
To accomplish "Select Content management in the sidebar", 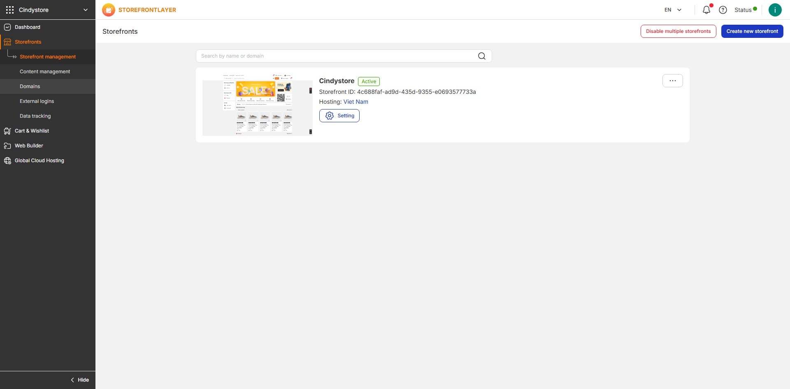I will [45, 71].
